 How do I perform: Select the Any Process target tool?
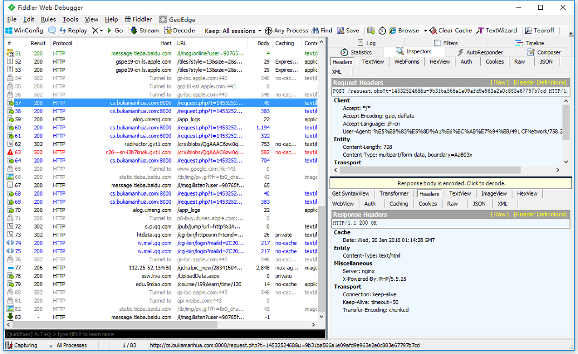point(287,31)
